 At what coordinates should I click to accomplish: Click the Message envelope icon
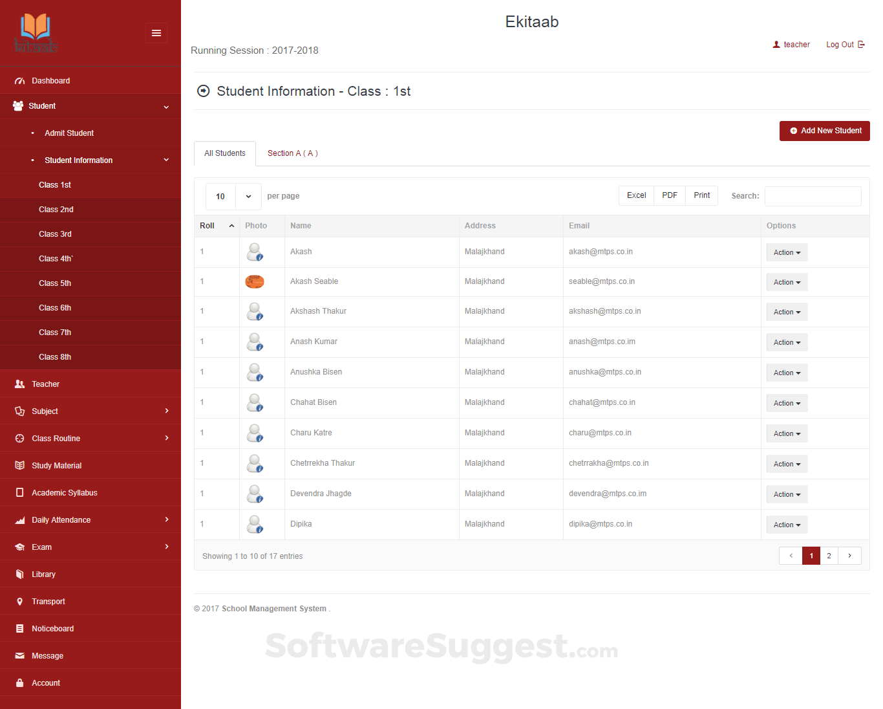[x=19, y=655]
